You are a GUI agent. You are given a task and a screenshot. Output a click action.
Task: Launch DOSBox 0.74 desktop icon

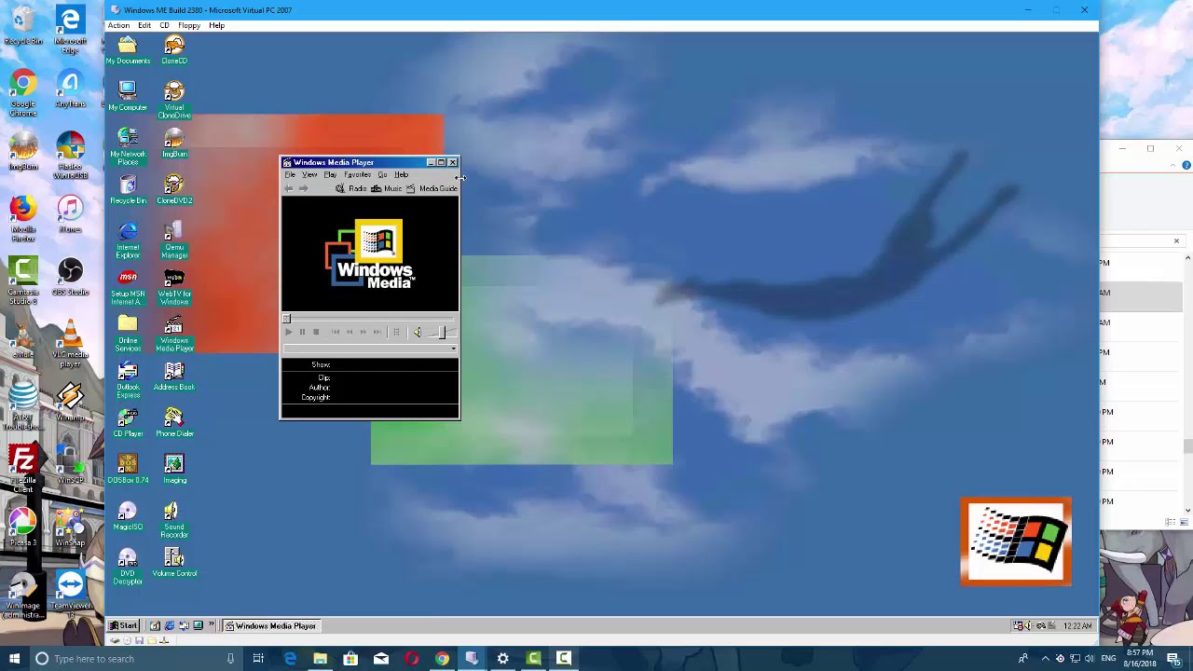tap(128, 469)
